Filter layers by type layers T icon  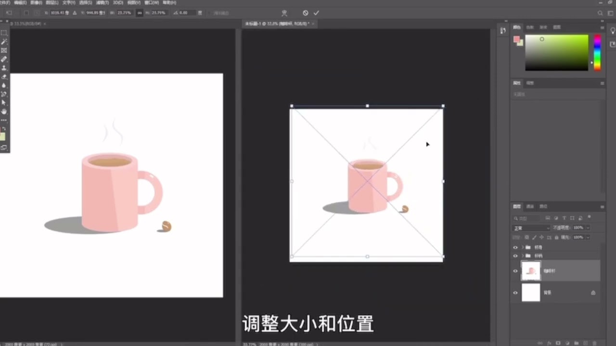564,218
